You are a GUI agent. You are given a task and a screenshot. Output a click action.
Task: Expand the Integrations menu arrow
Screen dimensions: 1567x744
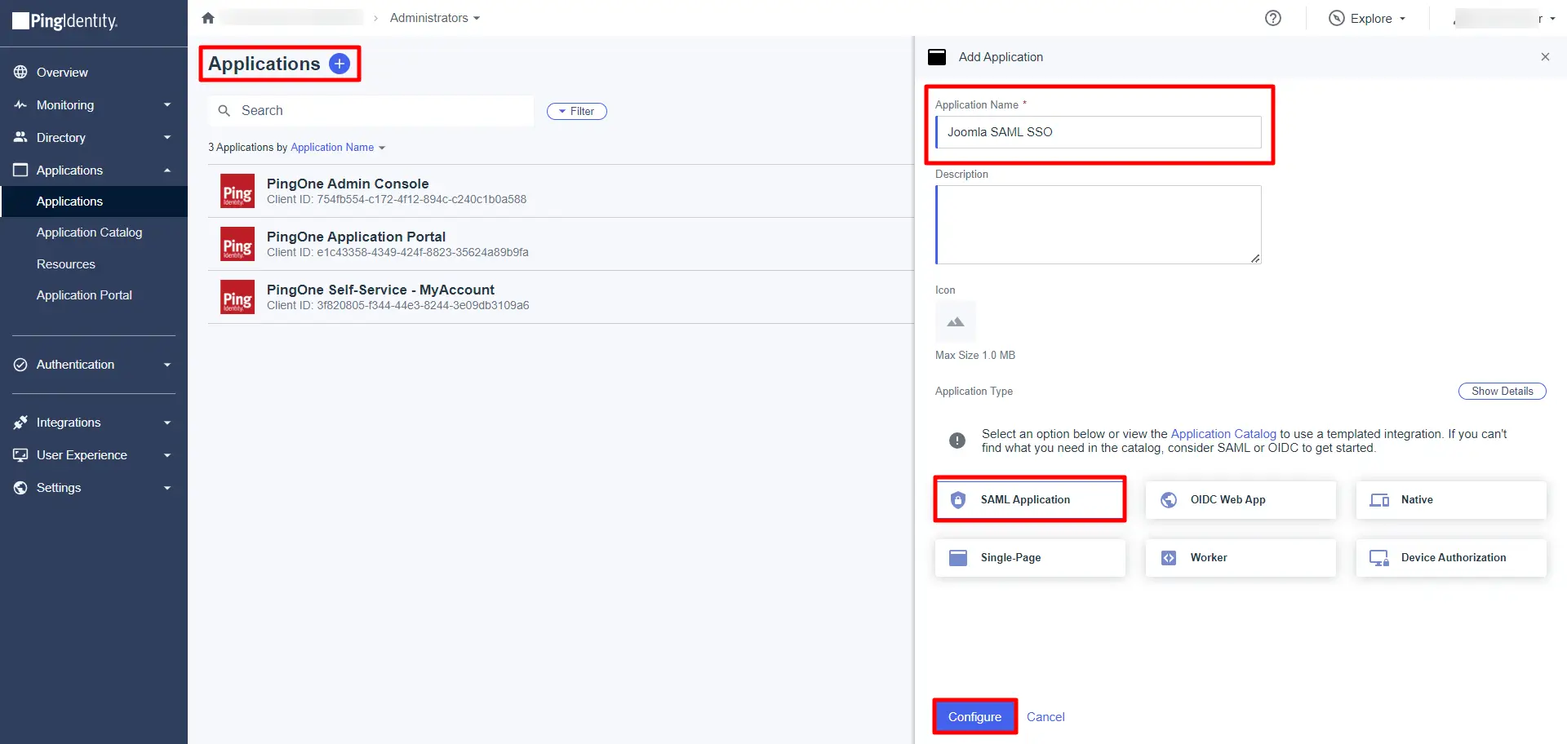167,423
